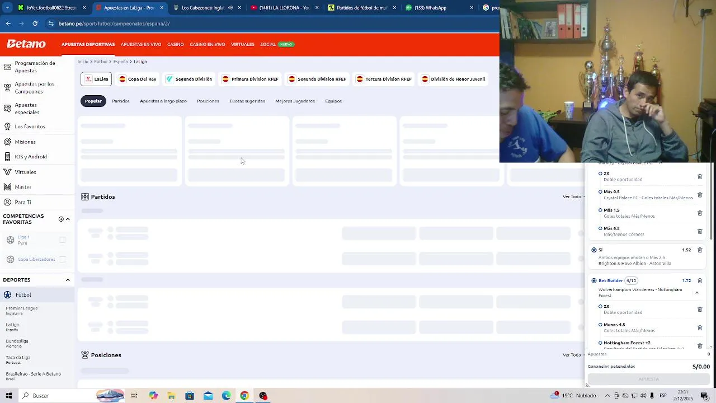Select the Segunda División chip
Viewport: 716px width, 403px height.
[189, 79]
